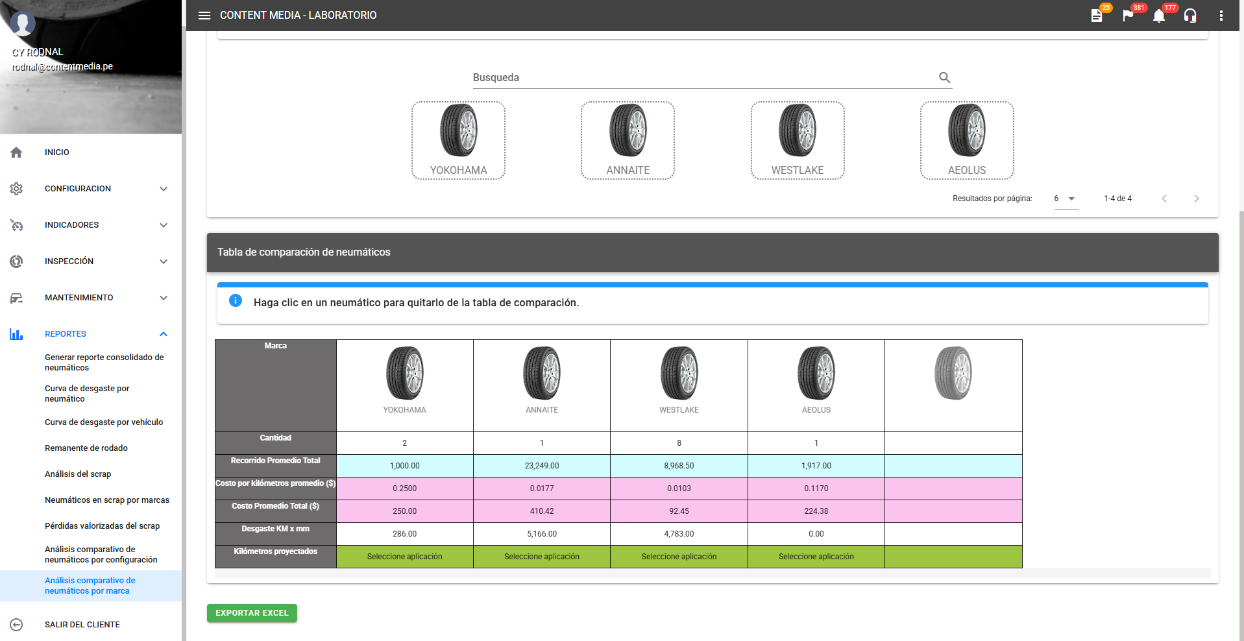This screenshot has height=641, width=1244.
Task: Open the results per page dropdown
Action: point(1066,199)
